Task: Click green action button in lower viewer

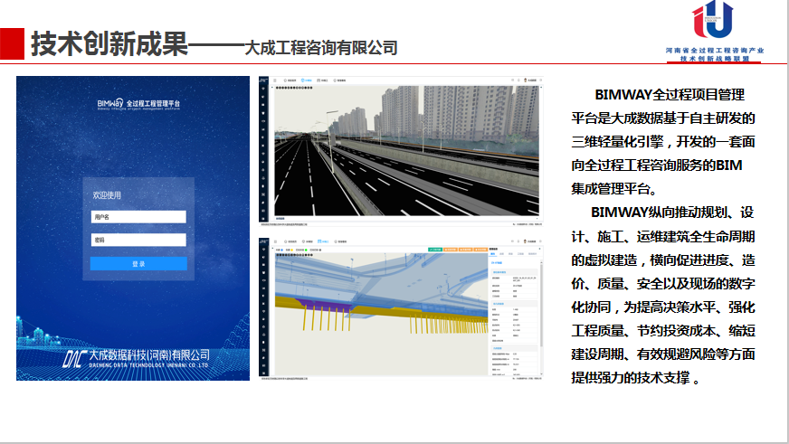Action: click(x=436, y=248)
